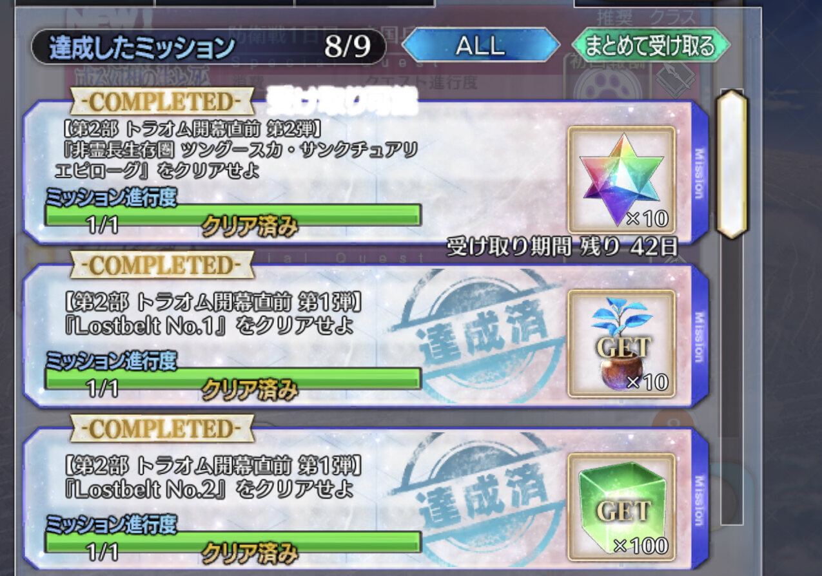Click the Lostbelt No.2 mission progress bar
The height and width of the screenshot is (576, 822).
pos(233,542)
